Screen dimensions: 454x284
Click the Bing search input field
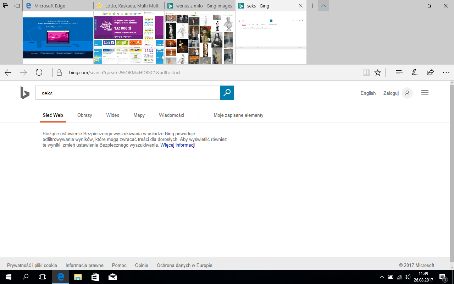point(128,93)
